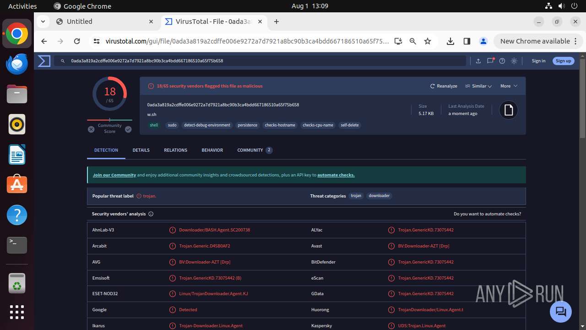The width and height of the screenshot is (586, 330).
Task: Click the install app icon in address bar
Action: coord(398,41)
